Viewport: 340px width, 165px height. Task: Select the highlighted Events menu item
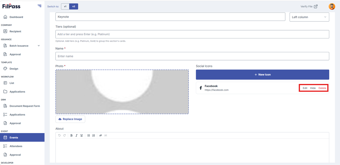pos(22,138)
